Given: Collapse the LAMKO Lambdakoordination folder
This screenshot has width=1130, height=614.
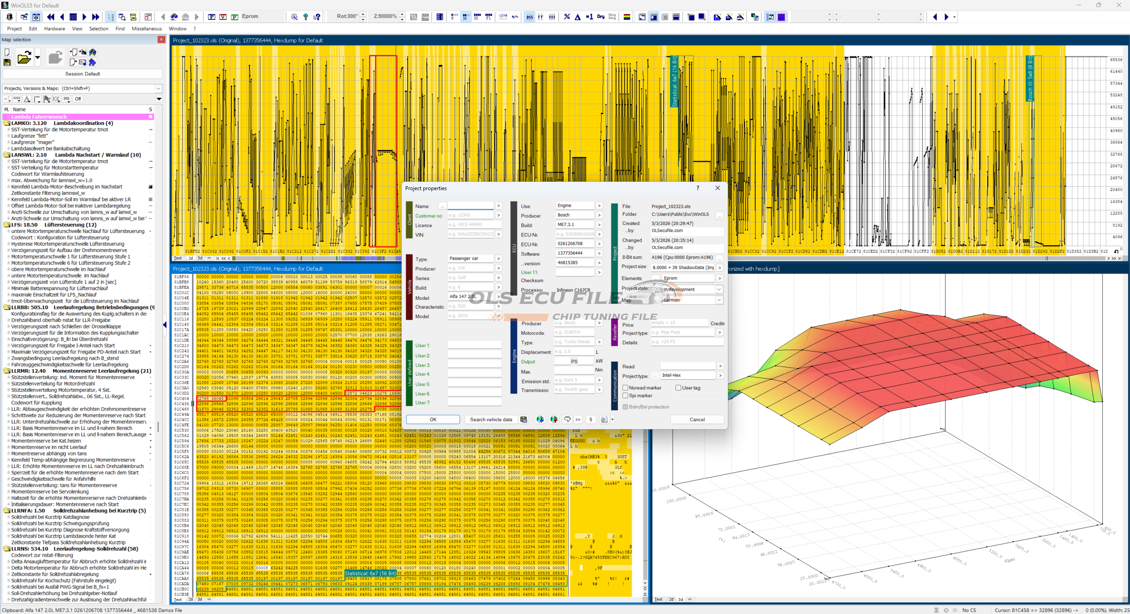Looking at the screenshot, I should [7, 124].
